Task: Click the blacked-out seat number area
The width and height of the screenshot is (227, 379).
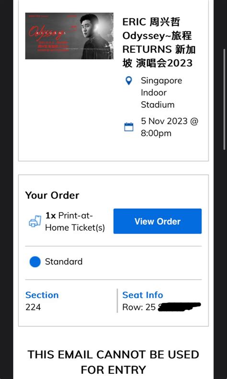Action: (179, 307)
